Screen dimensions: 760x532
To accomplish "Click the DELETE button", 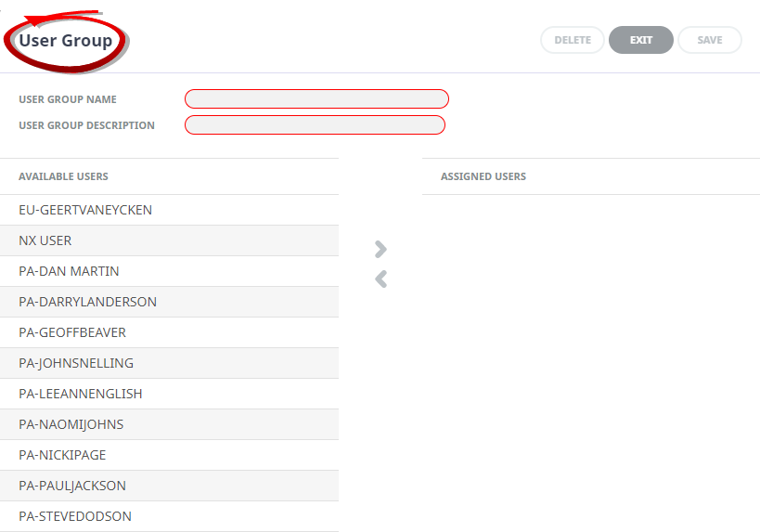I will coord(573,40).
